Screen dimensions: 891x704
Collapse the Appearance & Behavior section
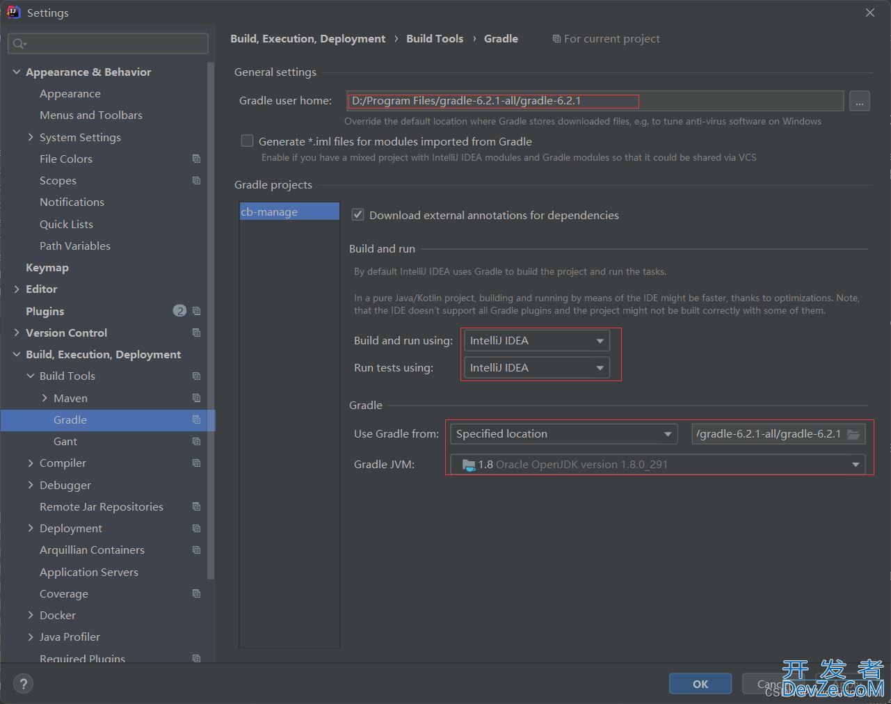17,72
